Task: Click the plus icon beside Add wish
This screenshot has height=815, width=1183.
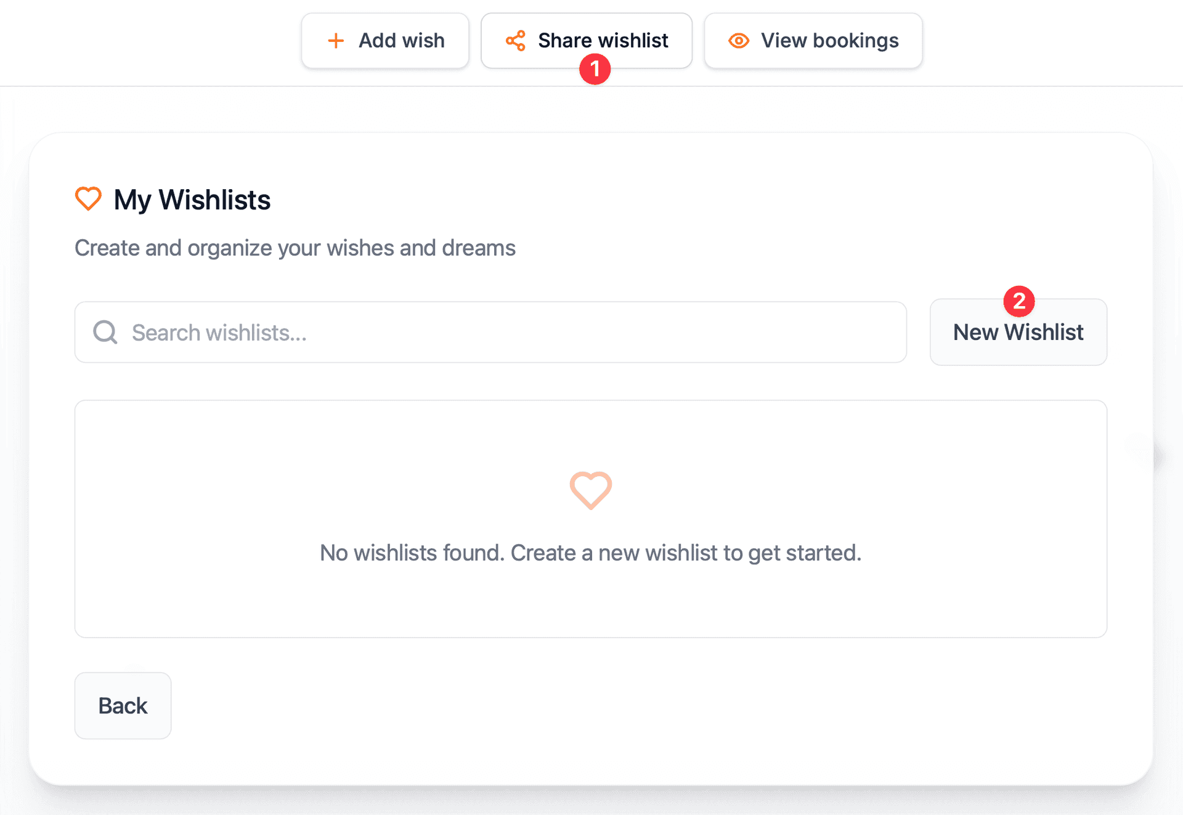Action: pos(336,41)
